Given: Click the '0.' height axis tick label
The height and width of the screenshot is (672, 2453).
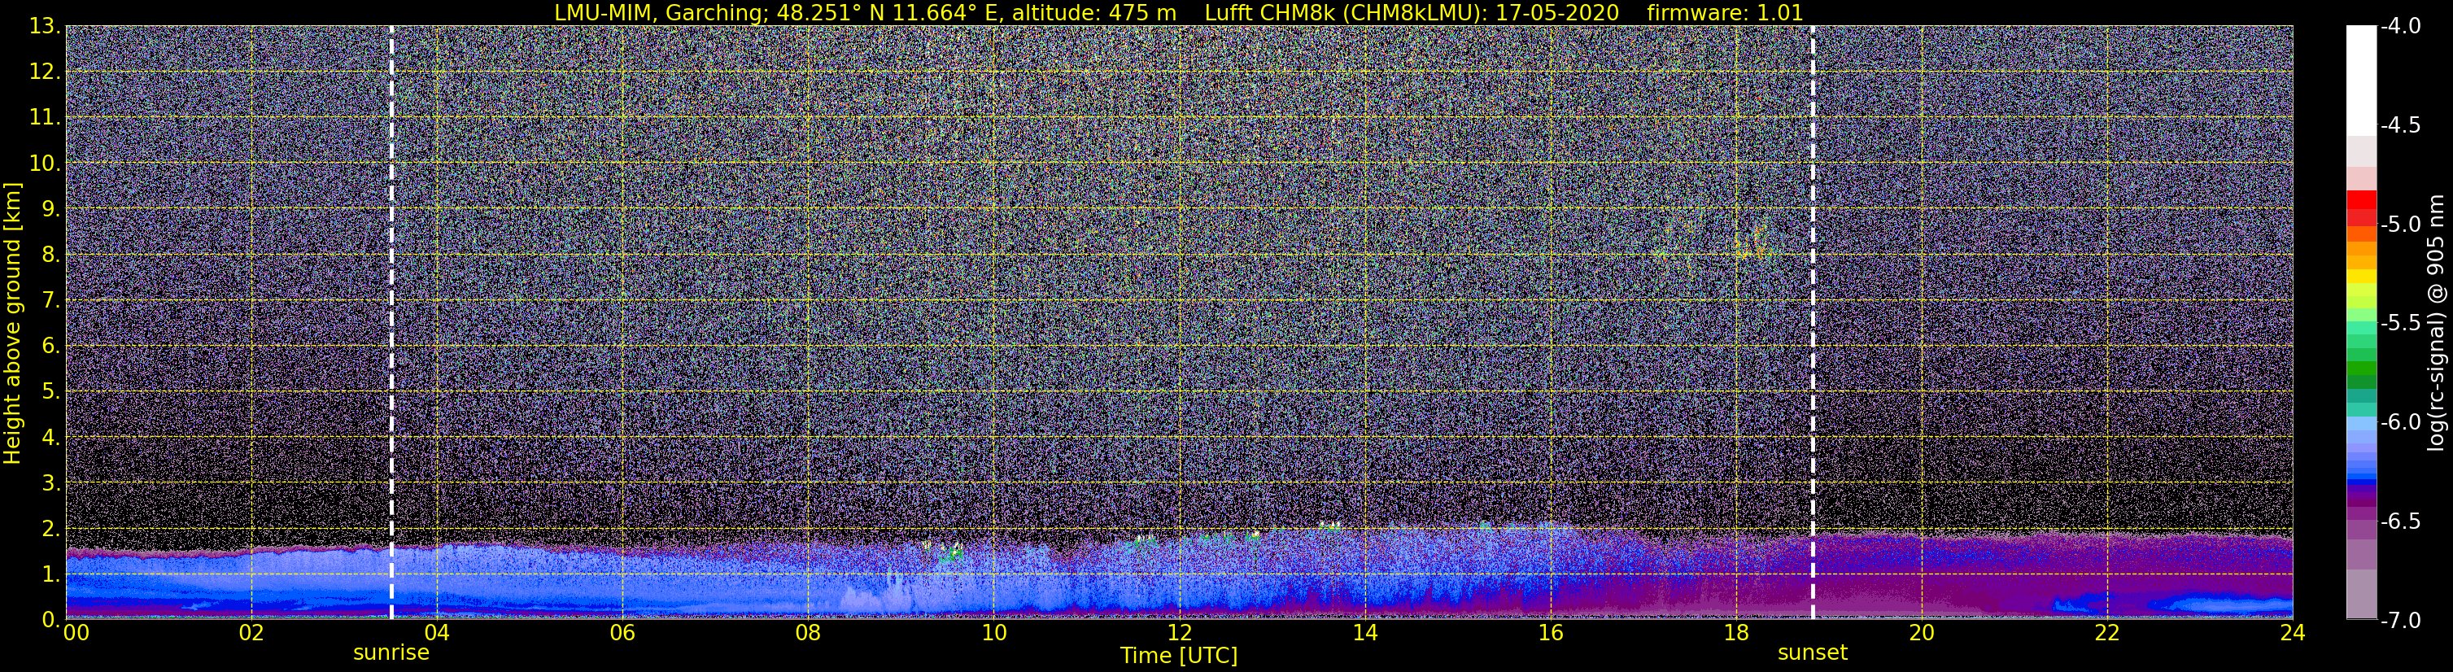Looking at the screenshot, I should point(50,620).
